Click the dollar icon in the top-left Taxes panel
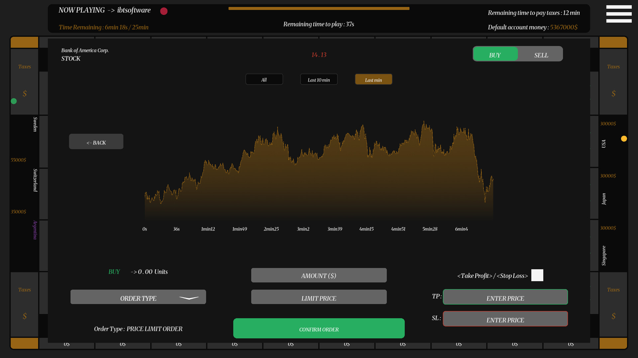 pyautogui.click(x=24, y=93)
